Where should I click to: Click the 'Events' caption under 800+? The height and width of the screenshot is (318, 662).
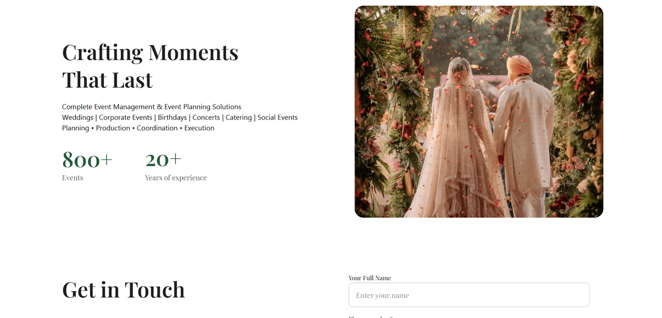click(72, 178)
